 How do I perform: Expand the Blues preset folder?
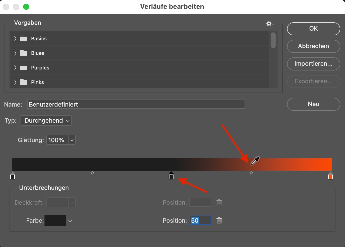pyautogui.click(x=15, y=53)
